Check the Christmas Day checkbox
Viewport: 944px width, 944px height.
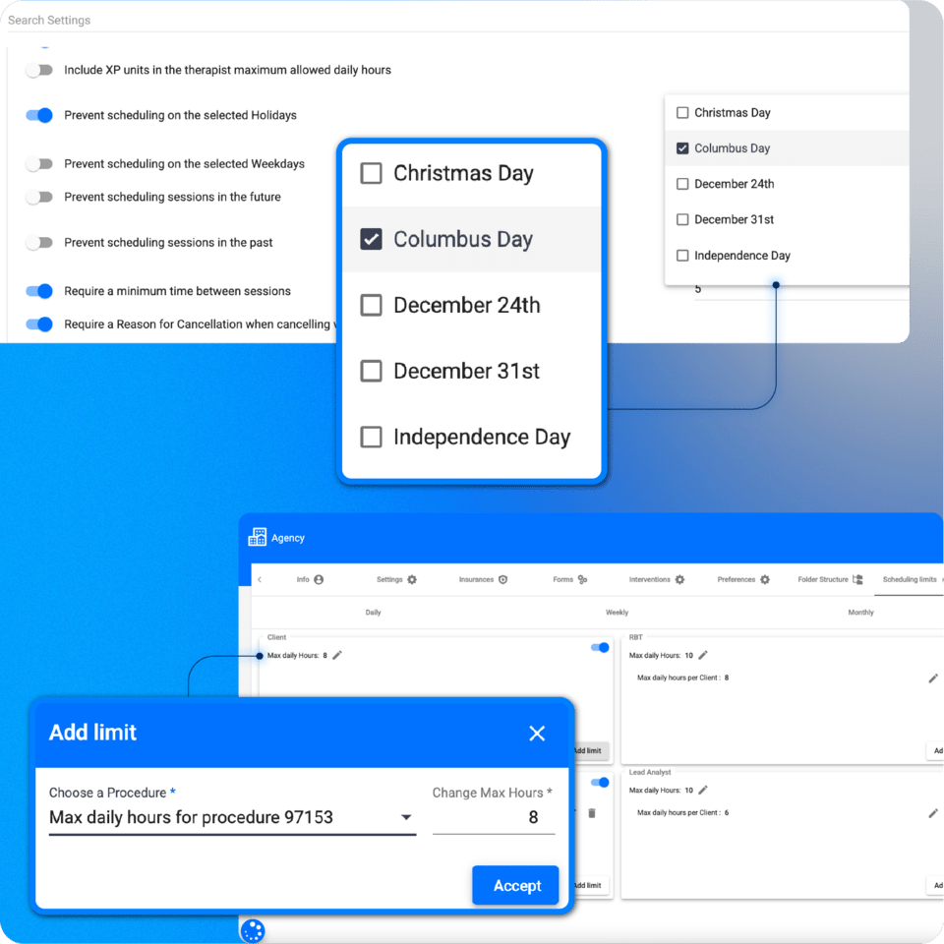click(x=372, y=173)
